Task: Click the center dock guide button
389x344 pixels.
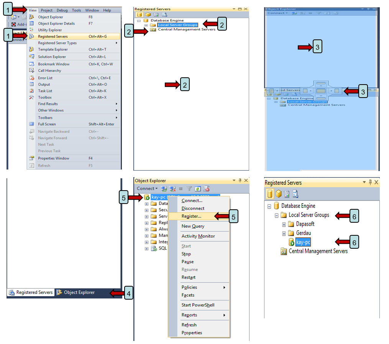Action: click(x=321, y=91)
